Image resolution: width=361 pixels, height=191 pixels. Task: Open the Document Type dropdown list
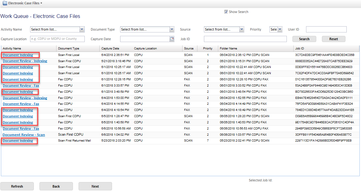point(172,29)
